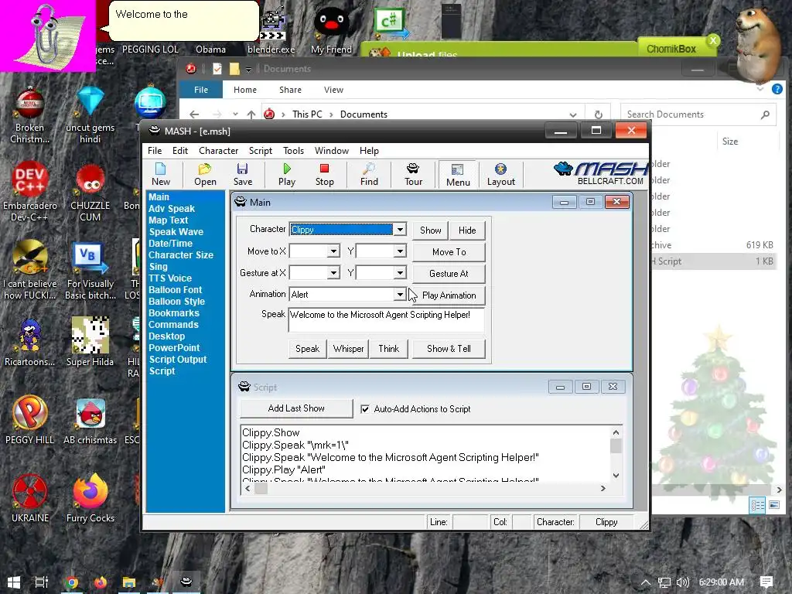Toggle Auto-Add Actions to Script checkbox
This screenshot has width=792, height=594.
[365, 408]
